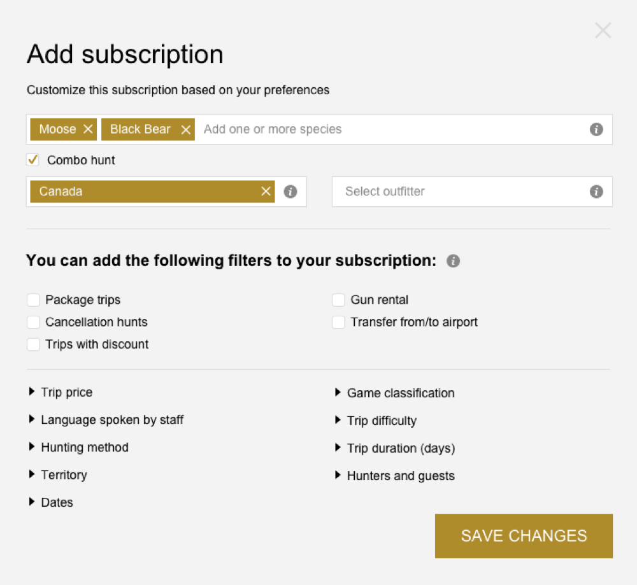Remove the Moose species tag

88,129
